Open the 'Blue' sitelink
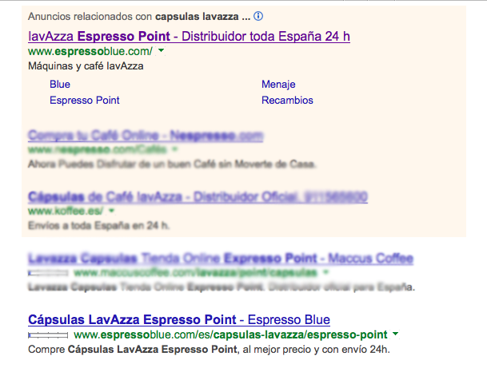 tap(60, 84)
